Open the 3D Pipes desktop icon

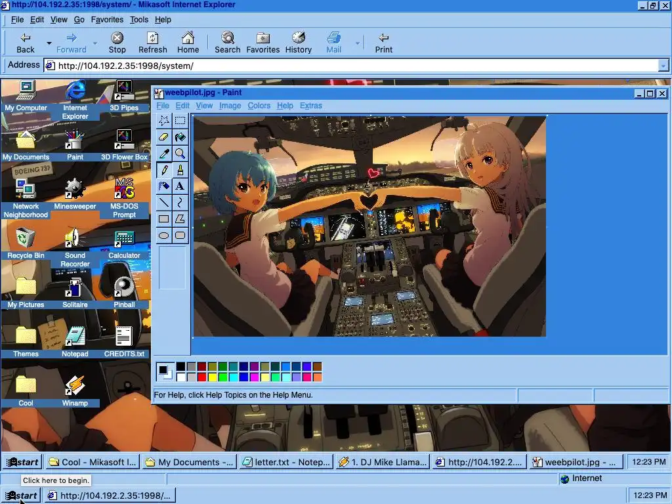(x=124, y=96)
